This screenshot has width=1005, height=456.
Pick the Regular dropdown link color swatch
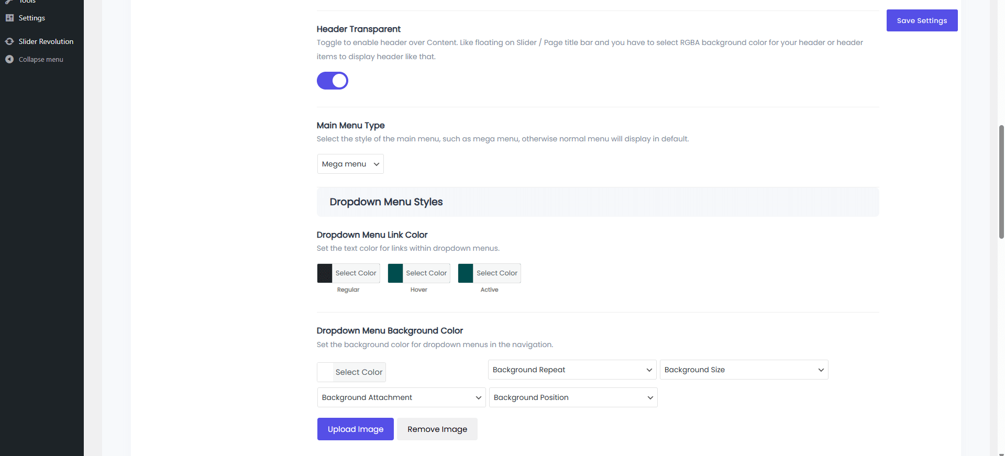(325, 273)
